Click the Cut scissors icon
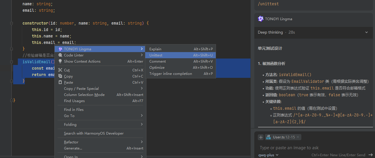The image size is (375, 158). [60, 70]
